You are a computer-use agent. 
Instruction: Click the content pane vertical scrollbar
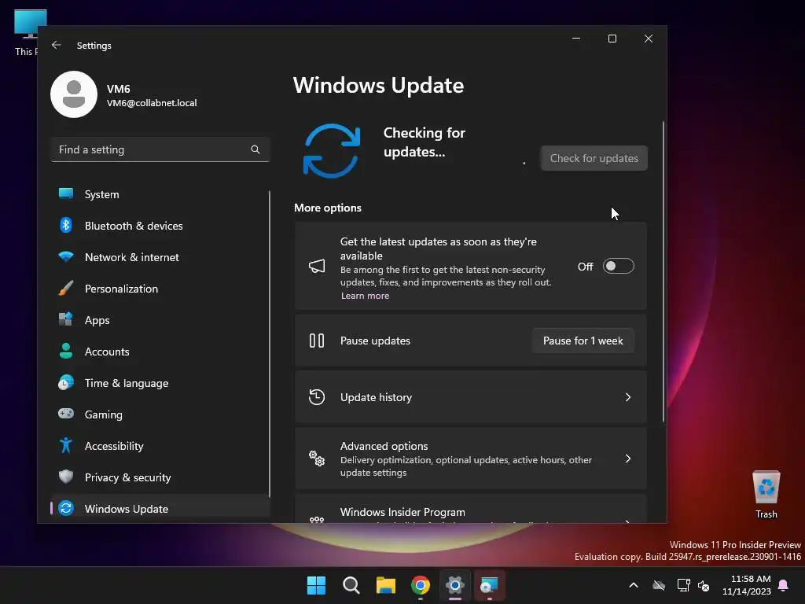coord(663,271)
